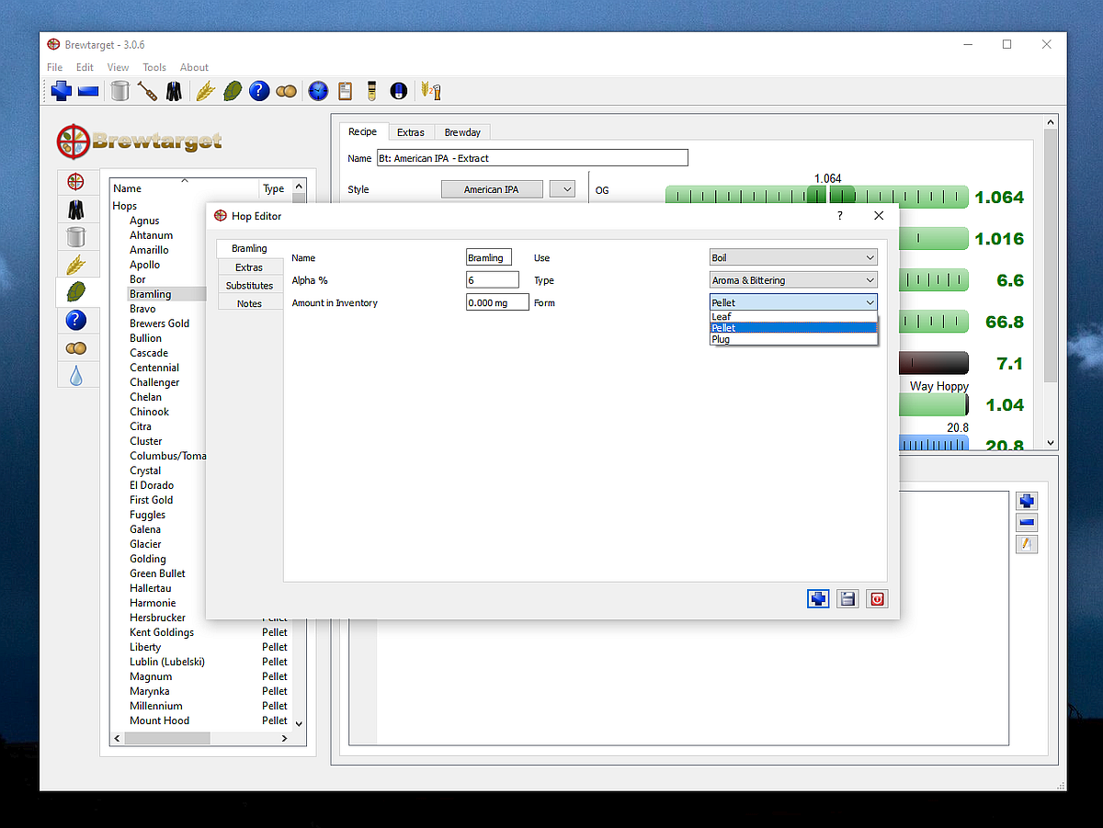Open the View menu
1103x828 pixels.
(118, 67)
